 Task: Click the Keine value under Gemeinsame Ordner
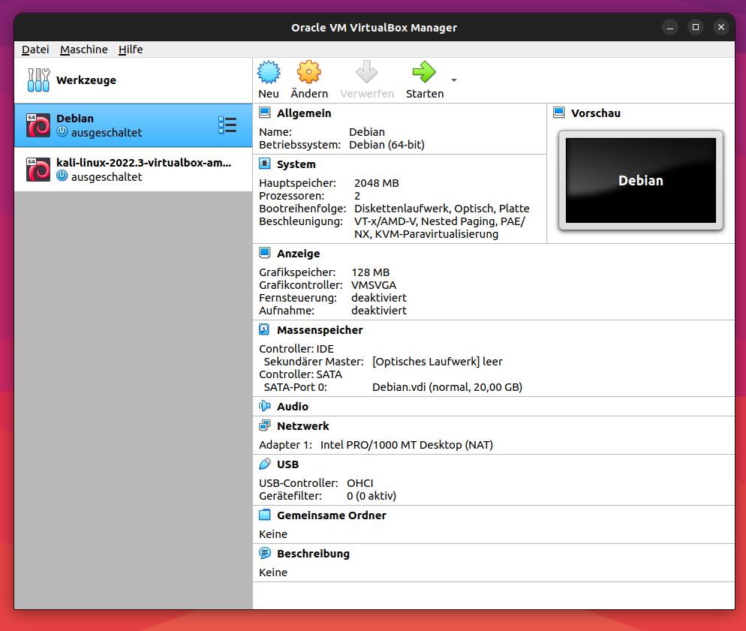pos(272,534)
